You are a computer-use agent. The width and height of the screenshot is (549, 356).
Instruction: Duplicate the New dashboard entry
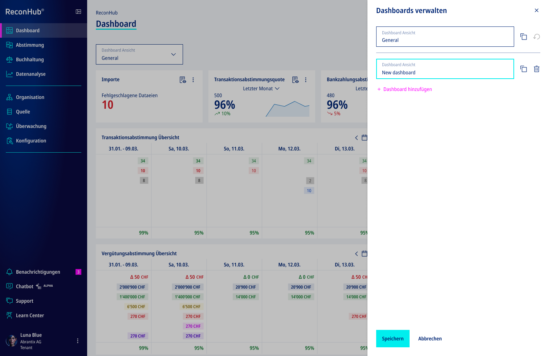tap(524, 69)
